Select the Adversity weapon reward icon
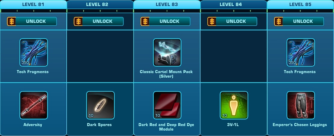334x136 pixels. pyautogui.click(x=34, y=105)
